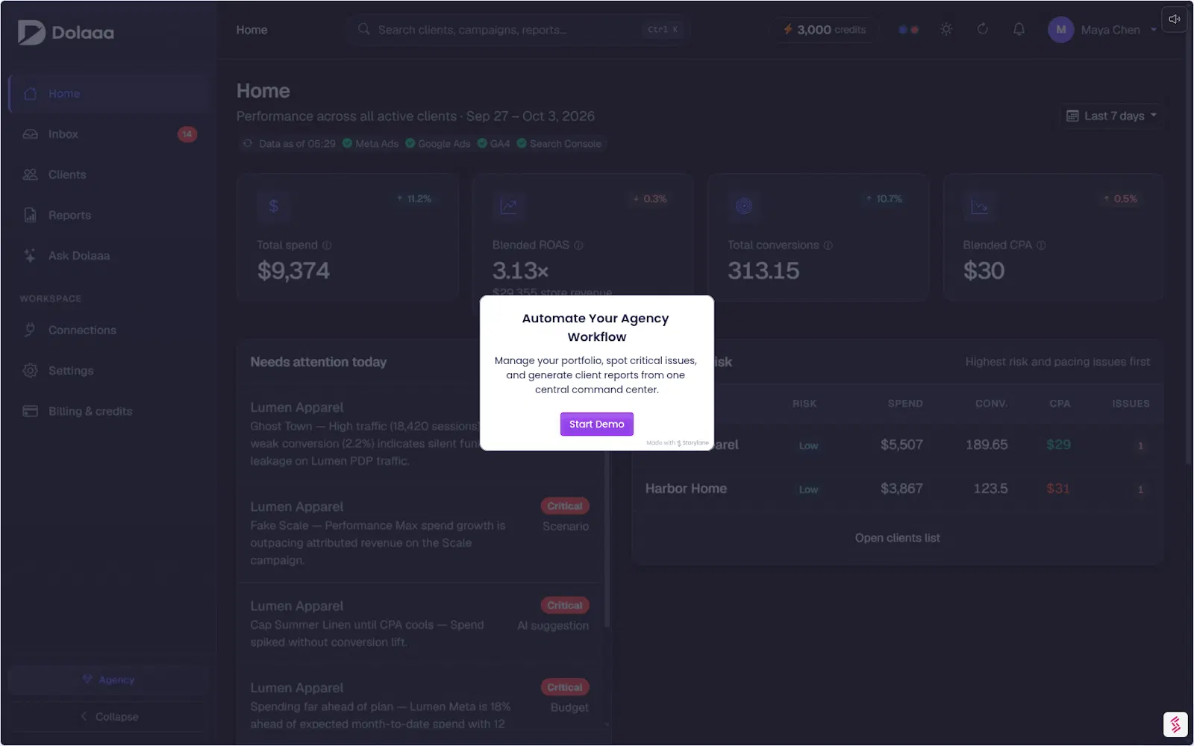The height and width of the screenshot is (746, 1194).
Task: Toggle the demo sound speaker button
Action: click(x=1174, y=19)
